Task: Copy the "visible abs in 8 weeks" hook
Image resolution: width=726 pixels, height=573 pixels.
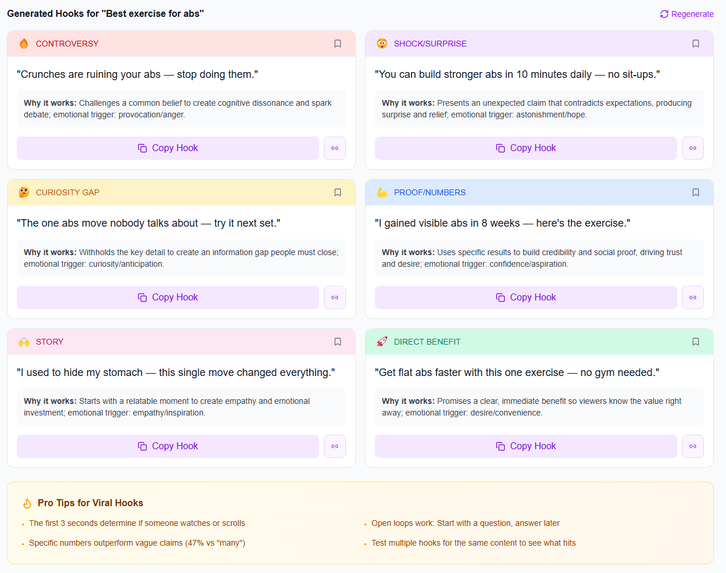Action: pyautogui.click(x=526, y=298)
